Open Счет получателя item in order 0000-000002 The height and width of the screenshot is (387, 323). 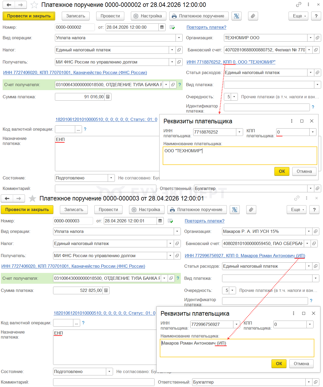[x=173, y=85]
